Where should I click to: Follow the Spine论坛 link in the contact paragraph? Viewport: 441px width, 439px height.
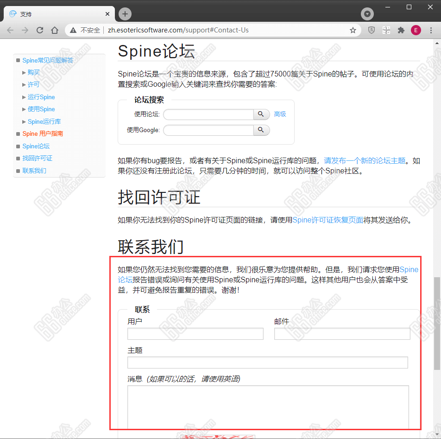(x=409, y=270)
